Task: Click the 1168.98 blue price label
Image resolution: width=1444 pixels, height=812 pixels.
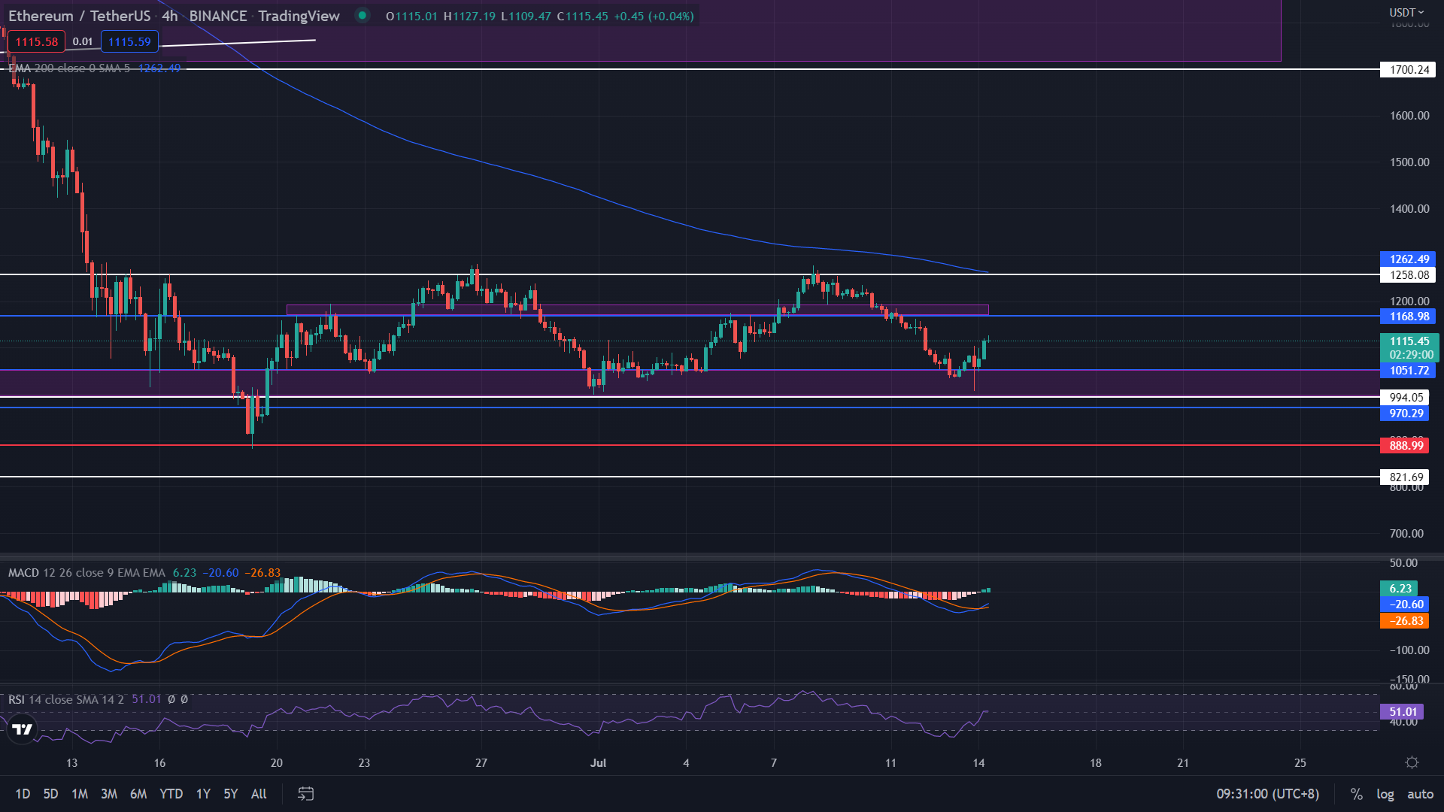Action: click(1408, 317)
